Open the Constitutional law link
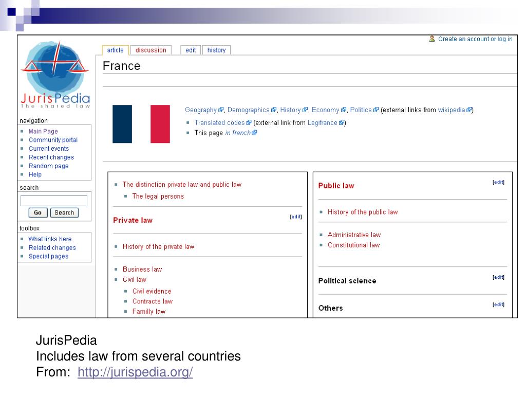 (x=353, y=245)
